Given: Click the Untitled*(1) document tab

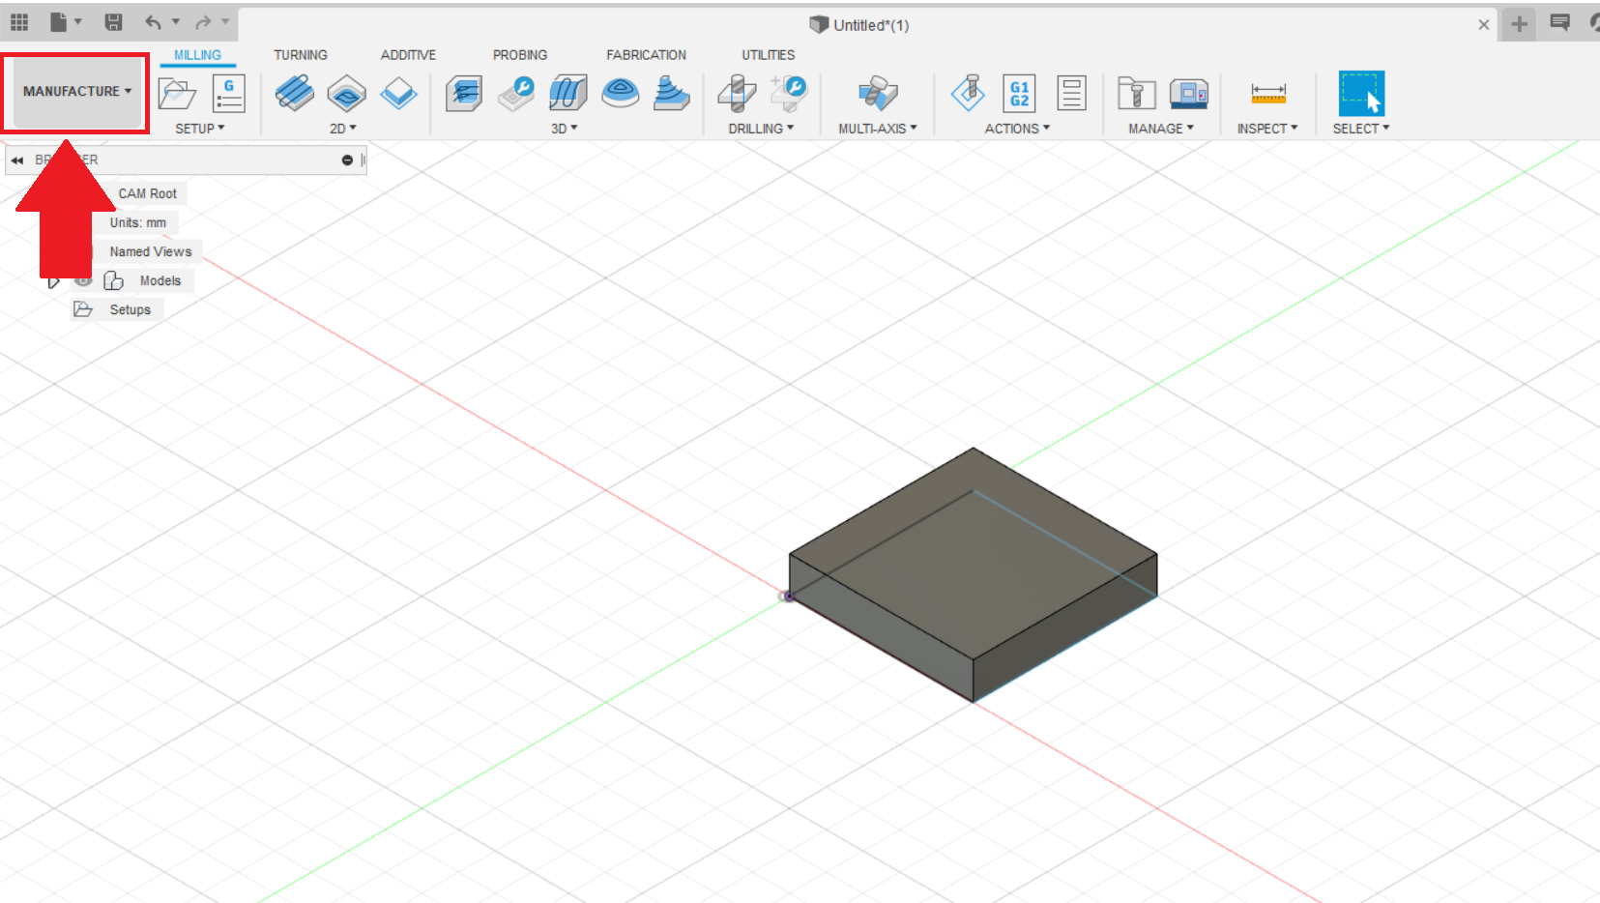Looking at the screenshot, I should click(x=860, y=25).
